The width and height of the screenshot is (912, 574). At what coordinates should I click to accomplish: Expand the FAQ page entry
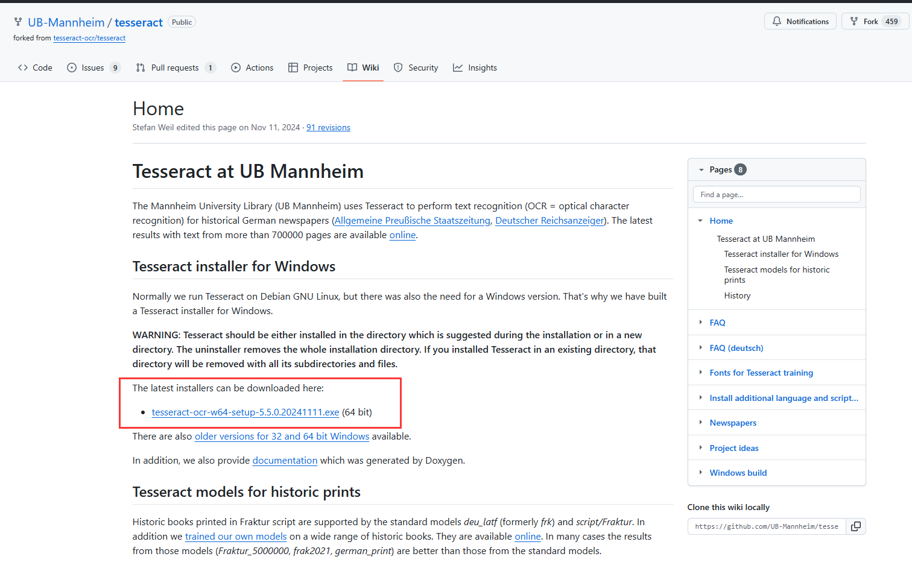tap(700, 323)
